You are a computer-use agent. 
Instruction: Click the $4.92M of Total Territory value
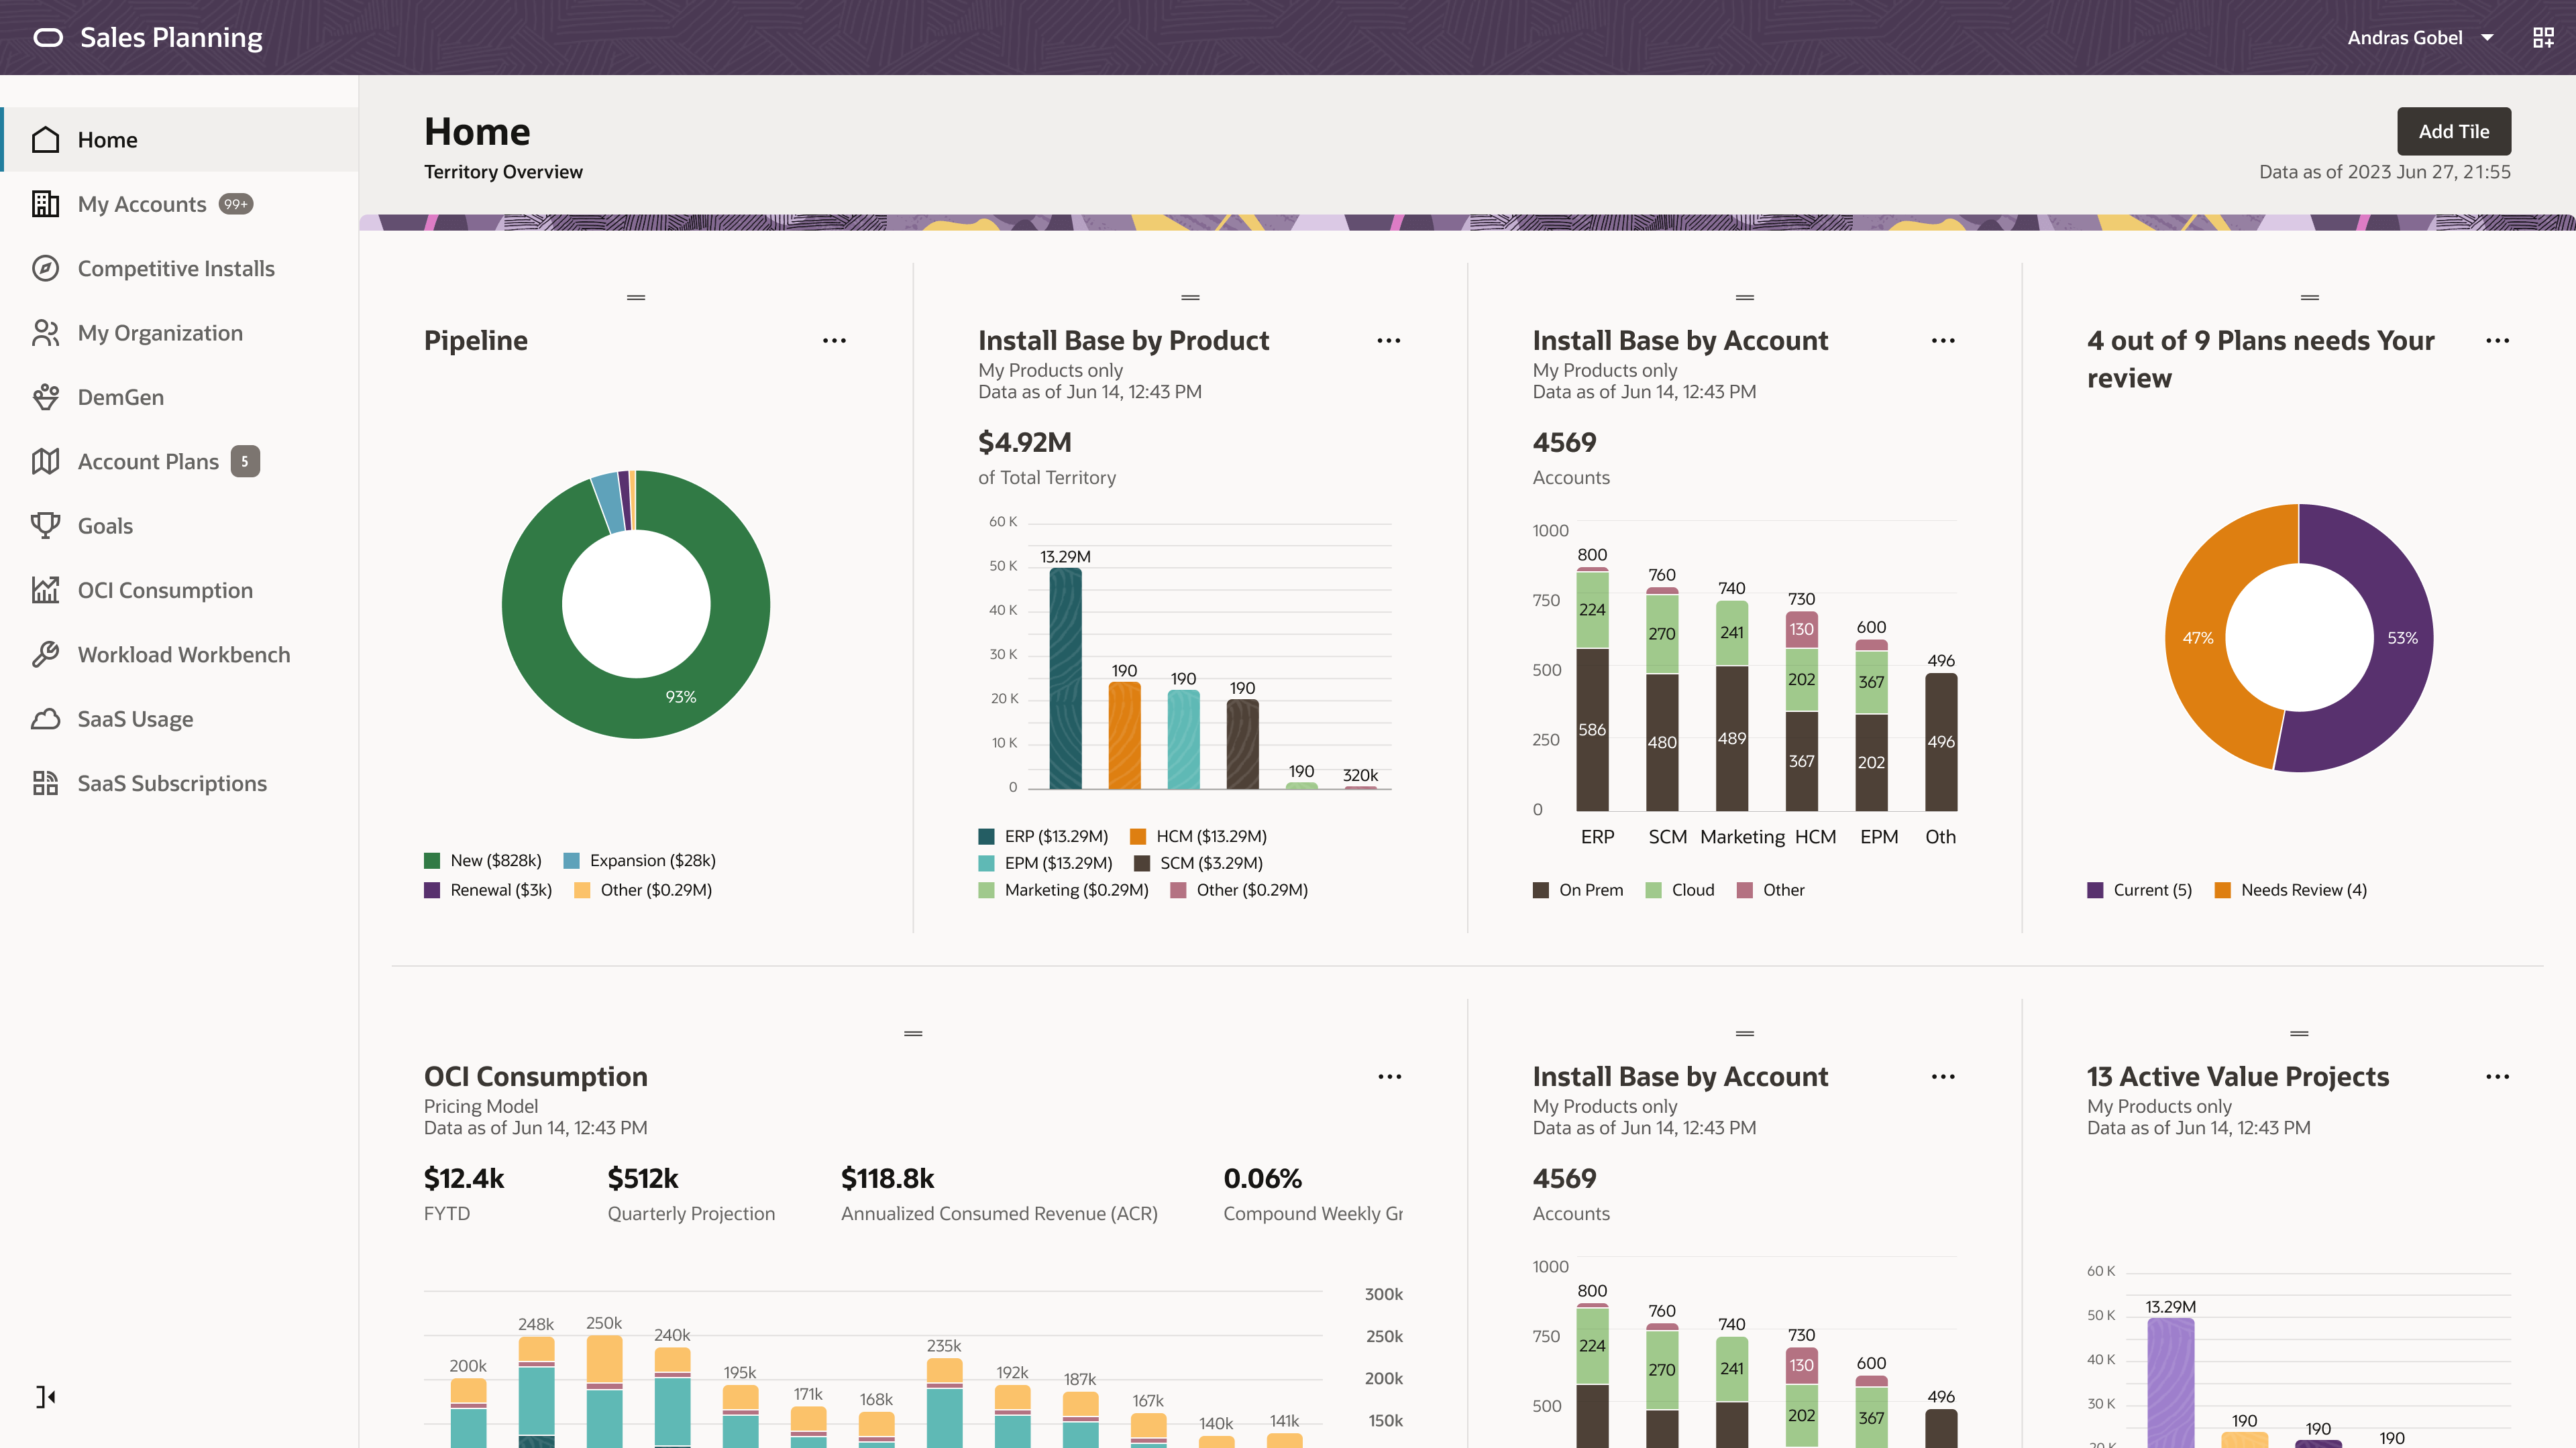(1025, 442)
